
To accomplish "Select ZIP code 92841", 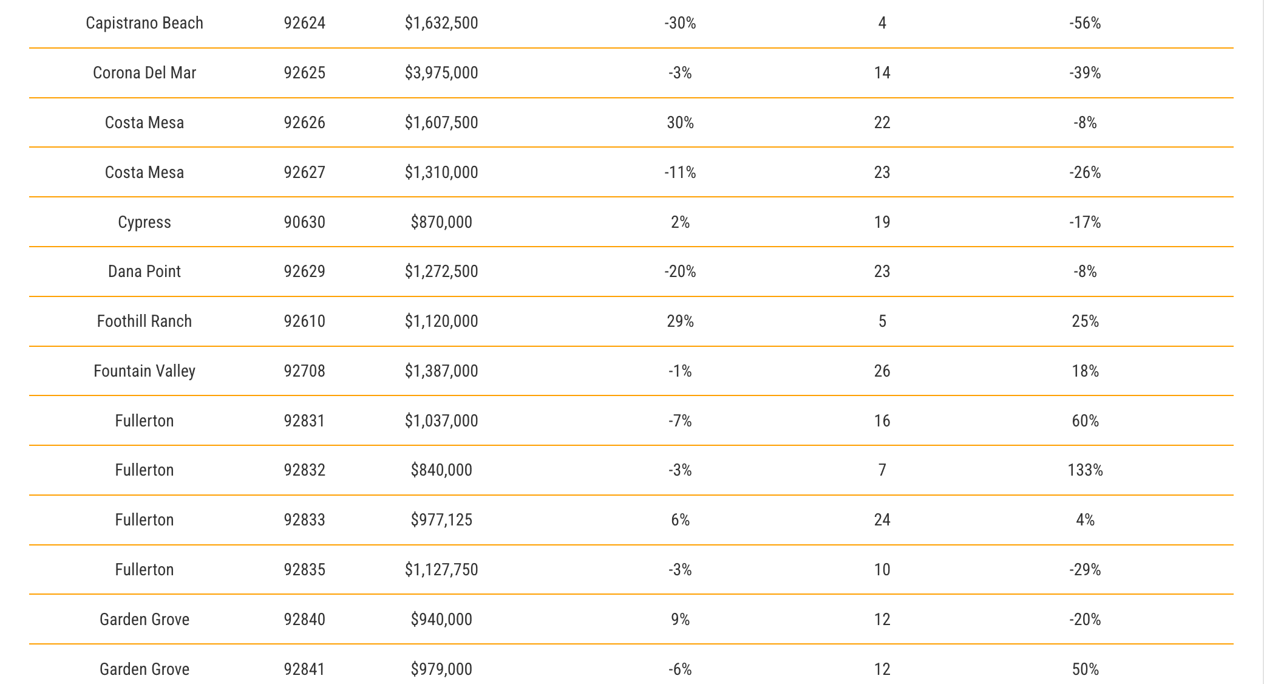I will pyautogui.click(x=304, y=669).
